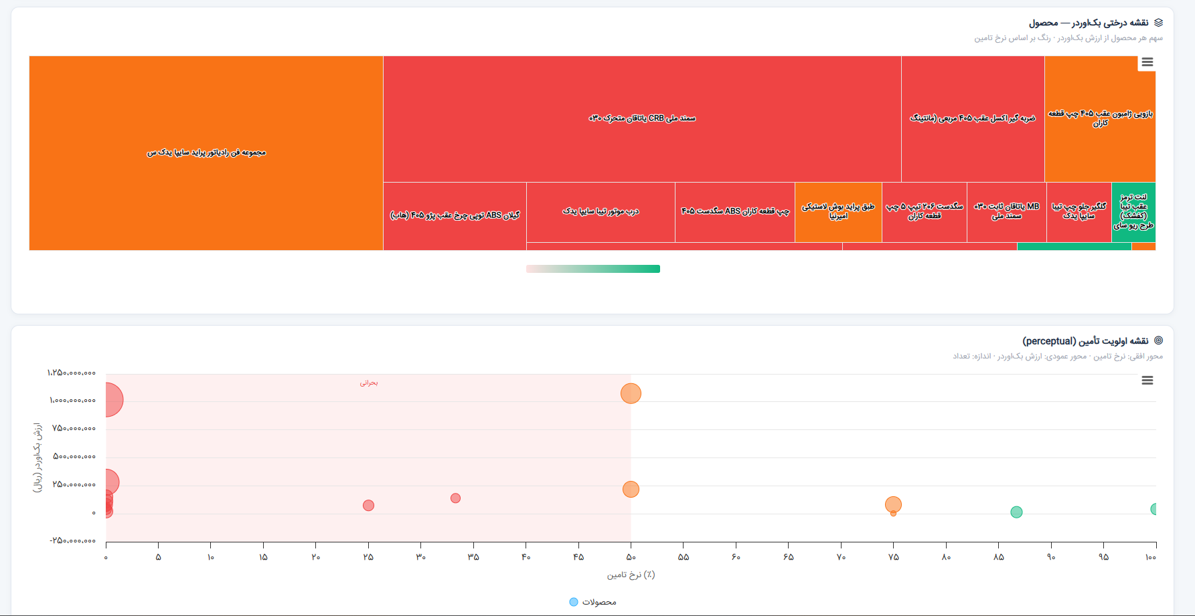This screenshot has width=1195, height=616.
Task: Click the large orange bubble at 75% supply rate
Action: point(893,504)
